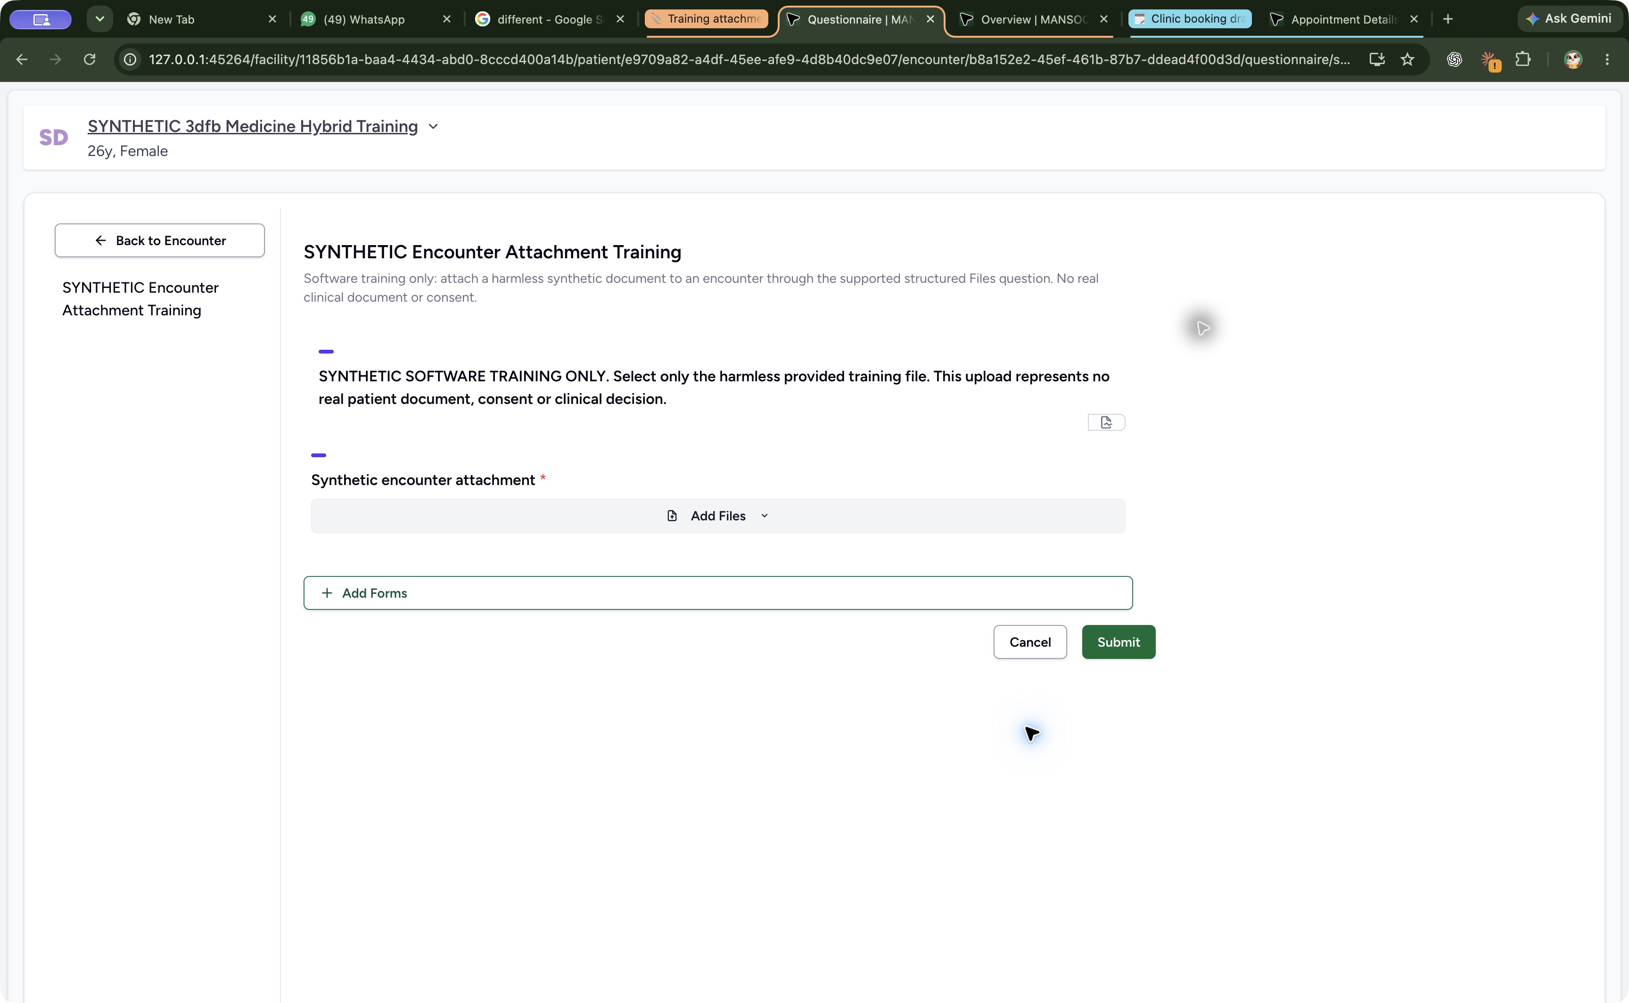Viewport: 1629px width, 1003px height.
Task: Open the Add Files dropdown
Action: (x=718, y=516)
